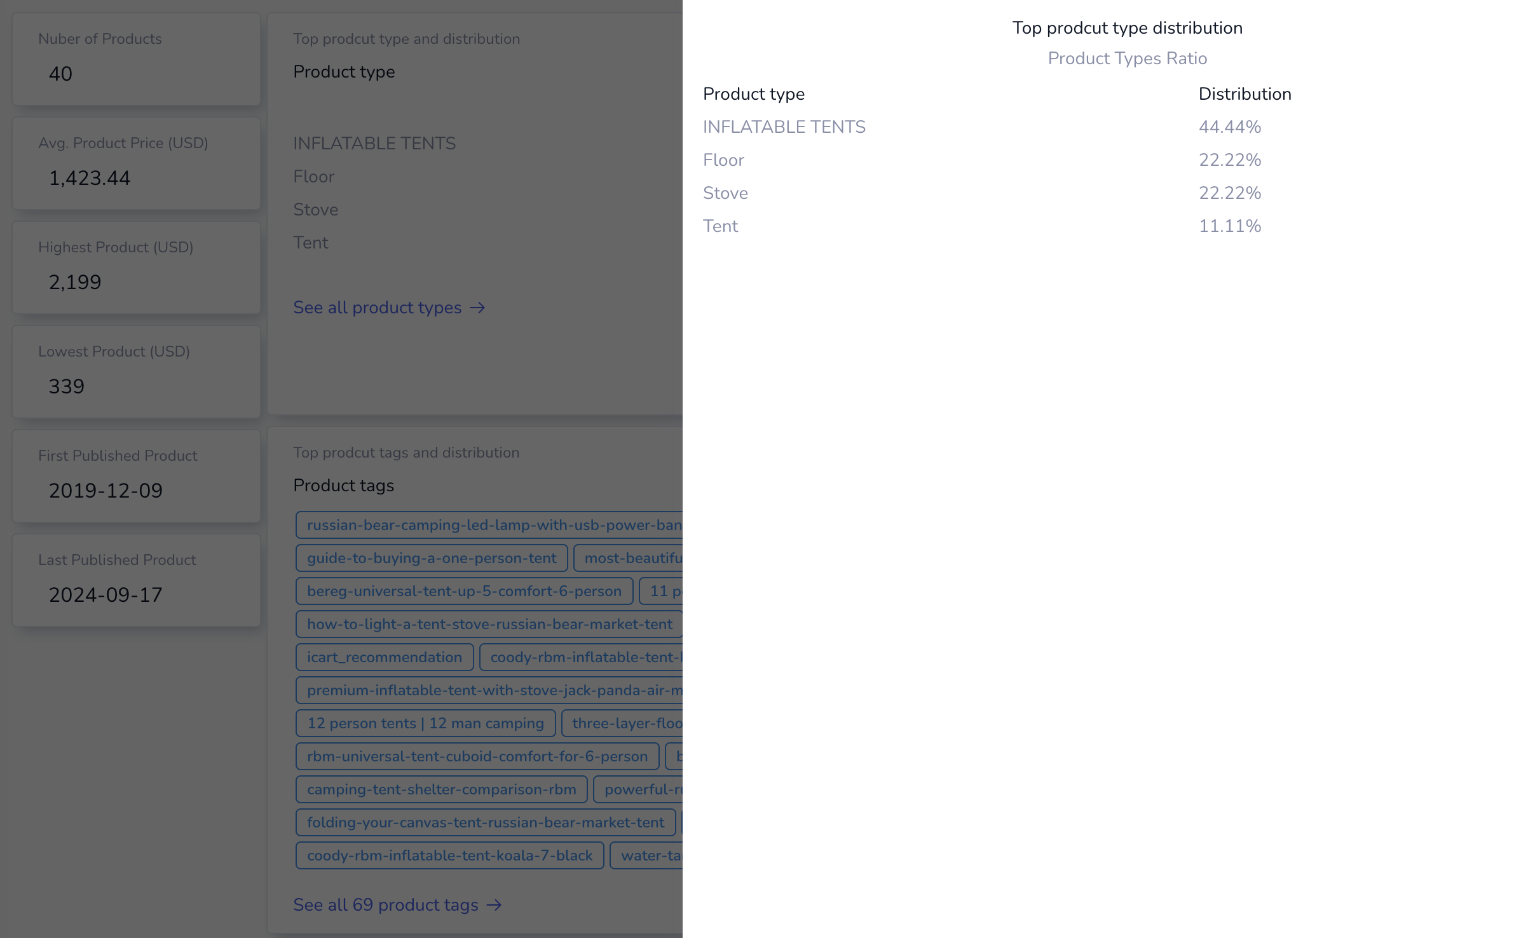The image size is (1514, 938).
Task: Click the camping-tent-shelter-comparison-rbm tag
Action: (442, 790)
